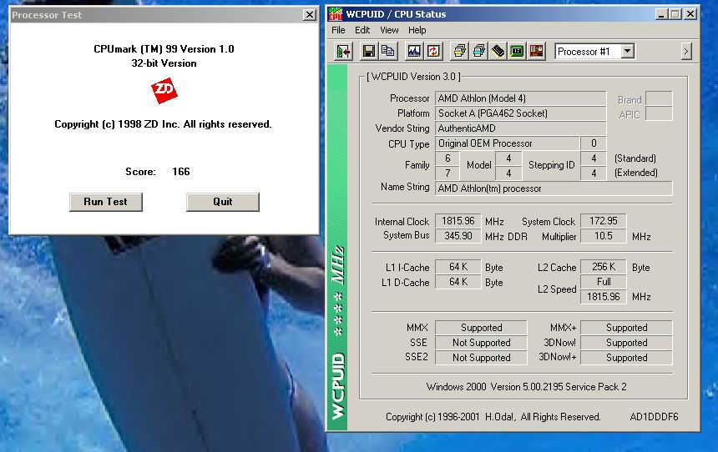718x452 pixels.
Task: Click the Save floppy disk toolbar icon
Action: pos(369,51)
